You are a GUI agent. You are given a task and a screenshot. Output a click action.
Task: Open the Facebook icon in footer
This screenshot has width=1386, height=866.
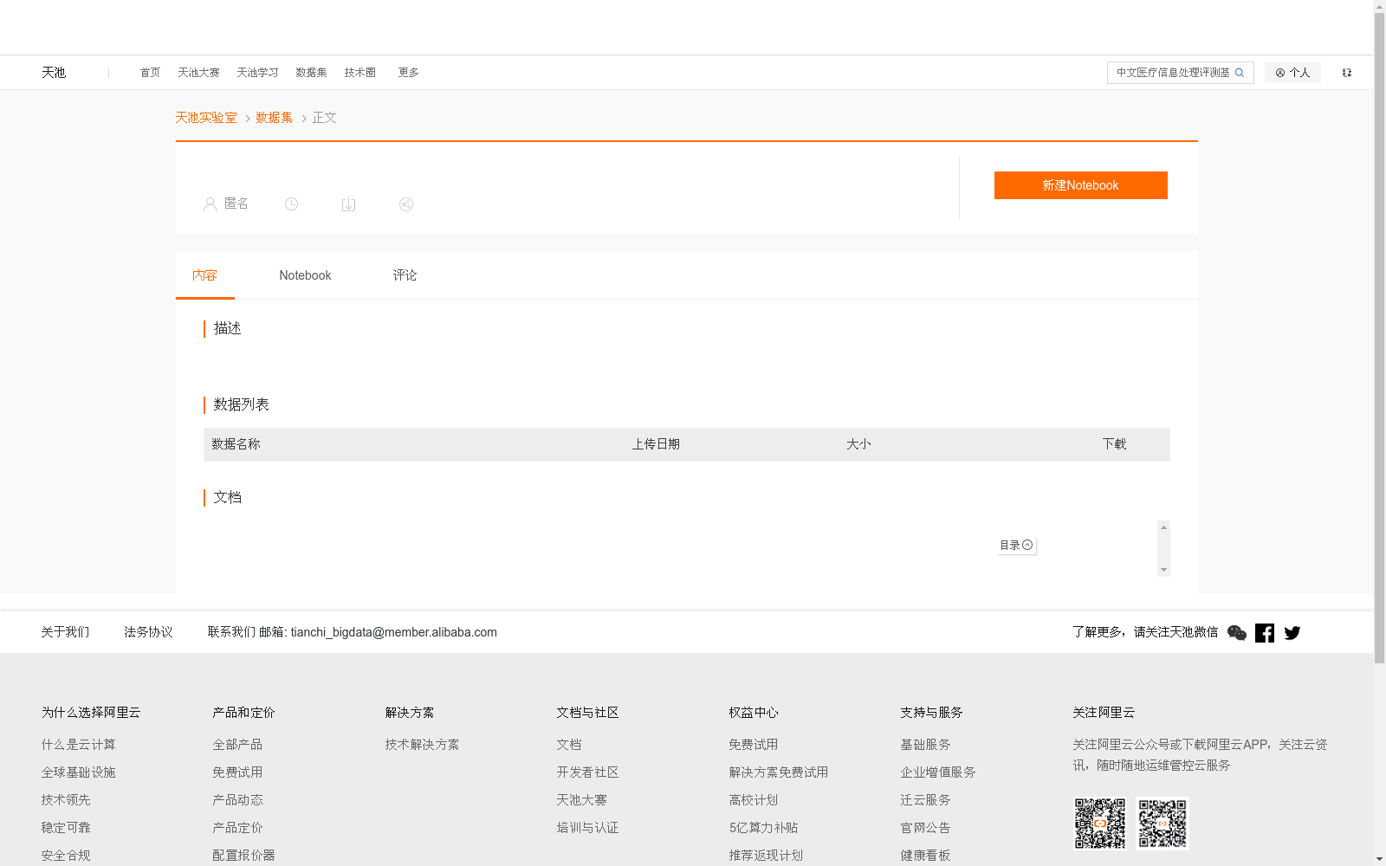tap(1265, 633)
